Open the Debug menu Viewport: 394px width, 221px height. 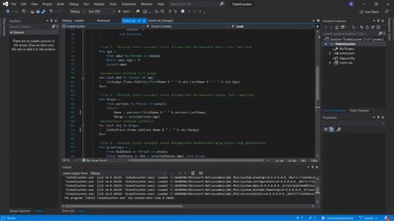pyautogui.click(x=74, y=4)
